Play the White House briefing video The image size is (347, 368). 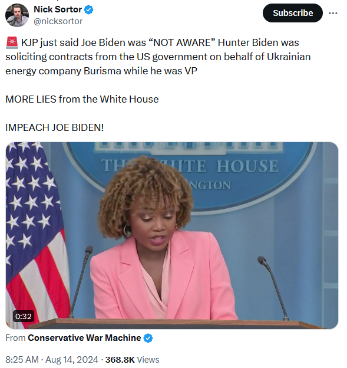point(172,235)
